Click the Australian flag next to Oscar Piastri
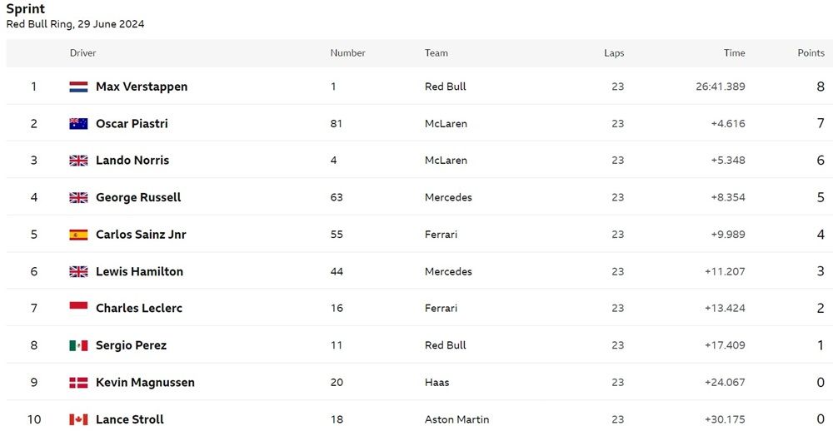Image resolution: width=833 pixels, height=431 pixels. (78, 124)
